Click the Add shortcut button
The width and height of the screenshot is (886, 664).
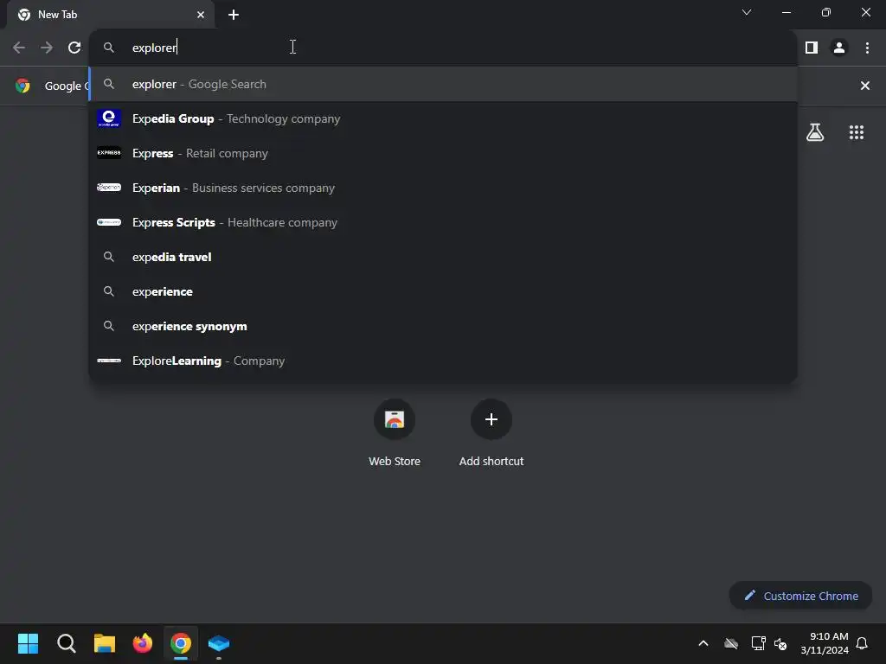pyautogui.click(x=491, y=434)
